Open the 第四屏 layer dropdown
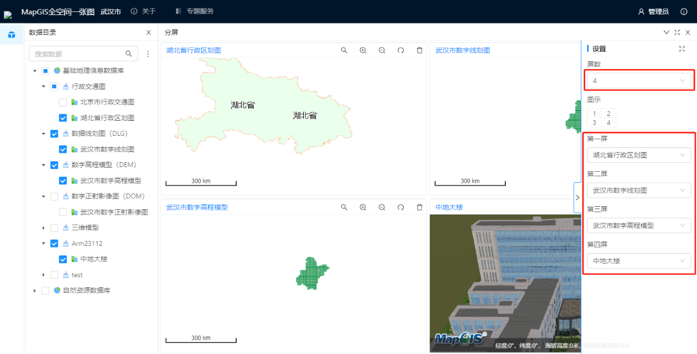The image size is (697, 354). (x=639, y=261)
